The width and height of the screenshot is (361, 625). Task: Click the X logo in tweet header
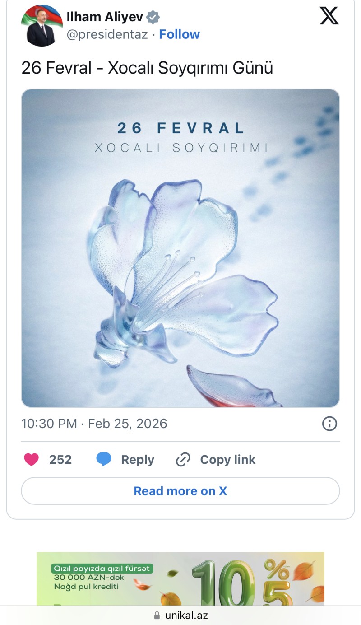click(x=329, y=16)
